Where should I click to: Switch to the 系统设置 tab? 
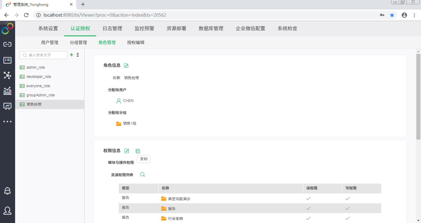pos(48,28)
